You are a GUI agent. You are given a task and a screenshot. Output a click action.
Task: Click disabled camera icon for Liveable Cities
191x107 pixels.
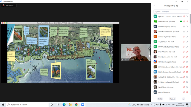[x=187, y=21]
